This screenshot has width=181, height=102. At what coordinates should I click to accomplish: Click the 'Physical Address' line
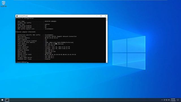[x=38, y=38]
